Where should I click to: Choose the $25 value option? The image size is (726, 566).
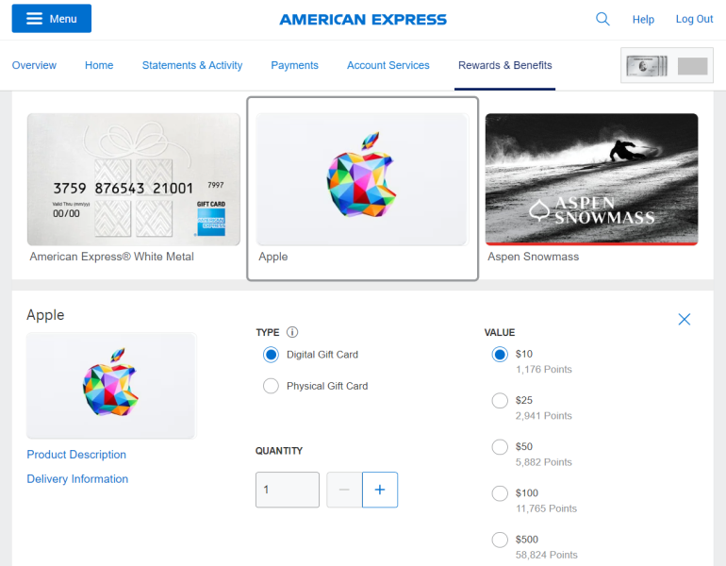pos(500,400)
